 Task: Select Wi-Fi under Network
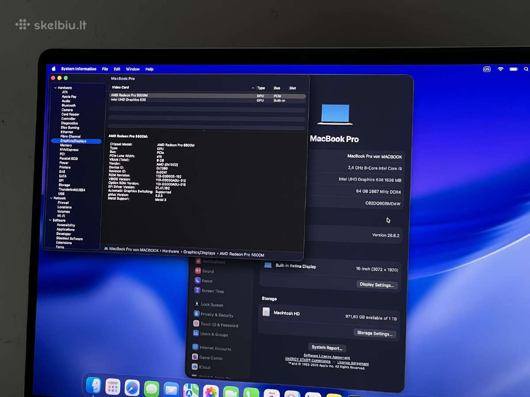pyautogui.click(x=61, y=216)
